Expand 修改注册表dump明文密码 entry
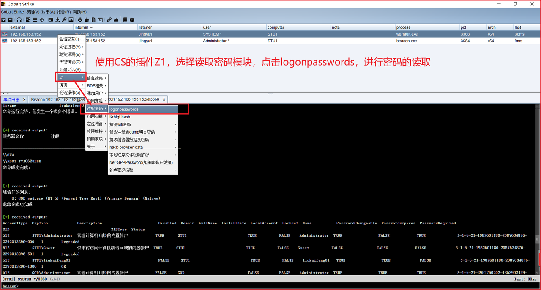The image size is (541, 290). (x=143, y=132)
